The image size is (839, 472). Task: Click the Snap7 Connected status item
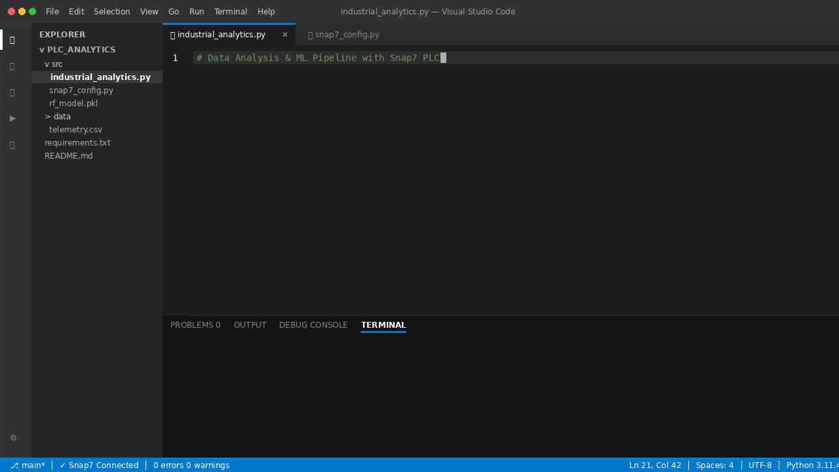(99, 465)
